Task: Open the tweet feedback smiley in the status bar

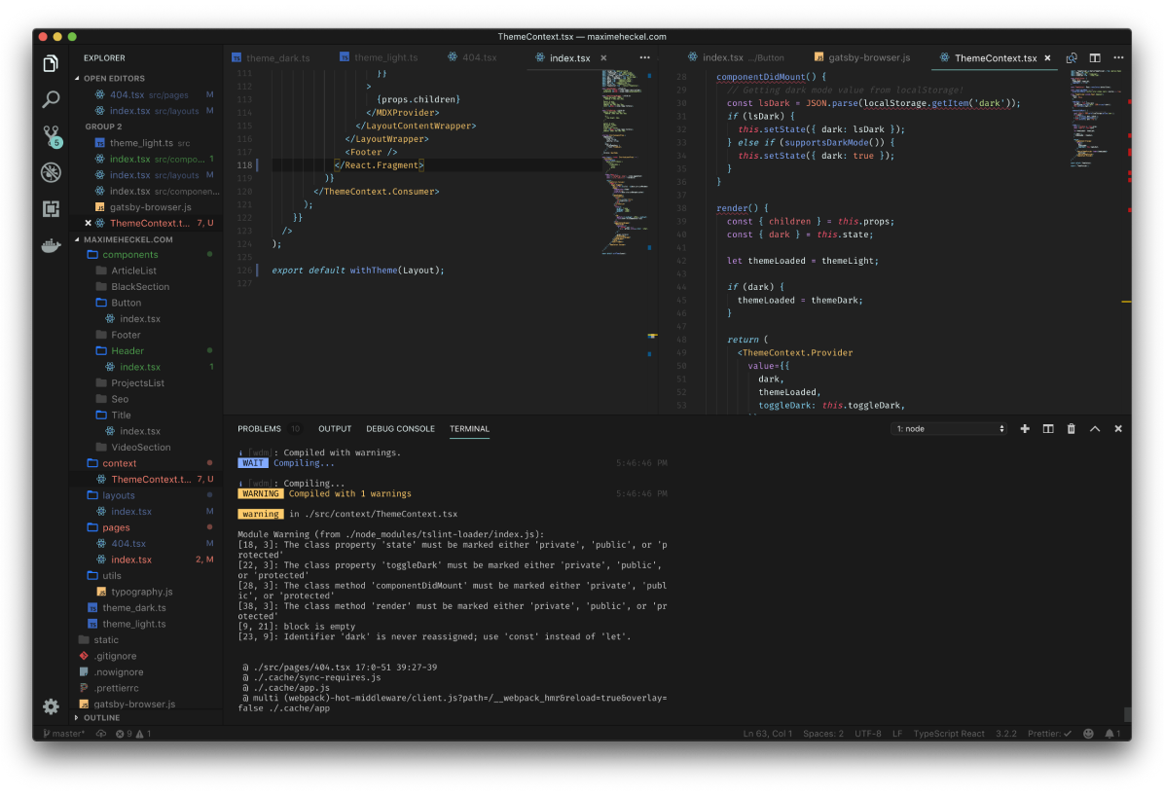Action: click(x=1088, y=733)
